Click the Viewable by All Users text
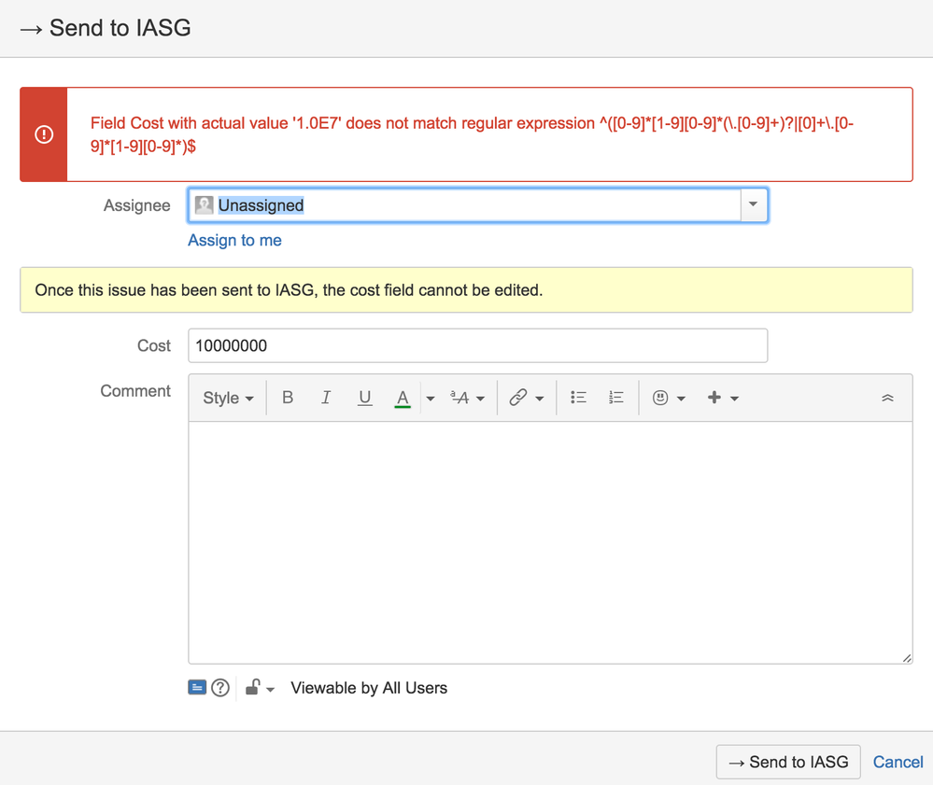 tap(369, 688)
